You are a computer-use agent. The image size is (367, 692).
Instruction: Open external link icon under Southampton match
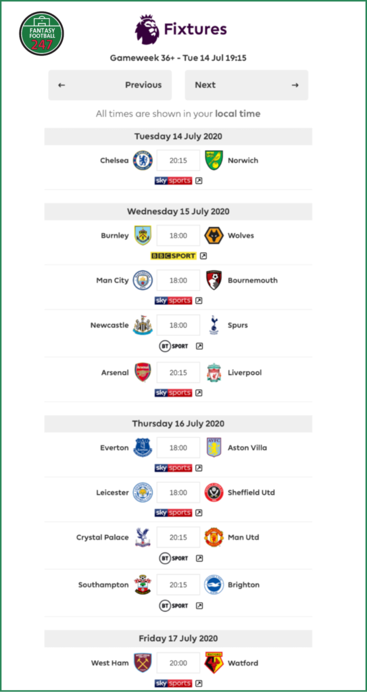click(x=199, y=606)
